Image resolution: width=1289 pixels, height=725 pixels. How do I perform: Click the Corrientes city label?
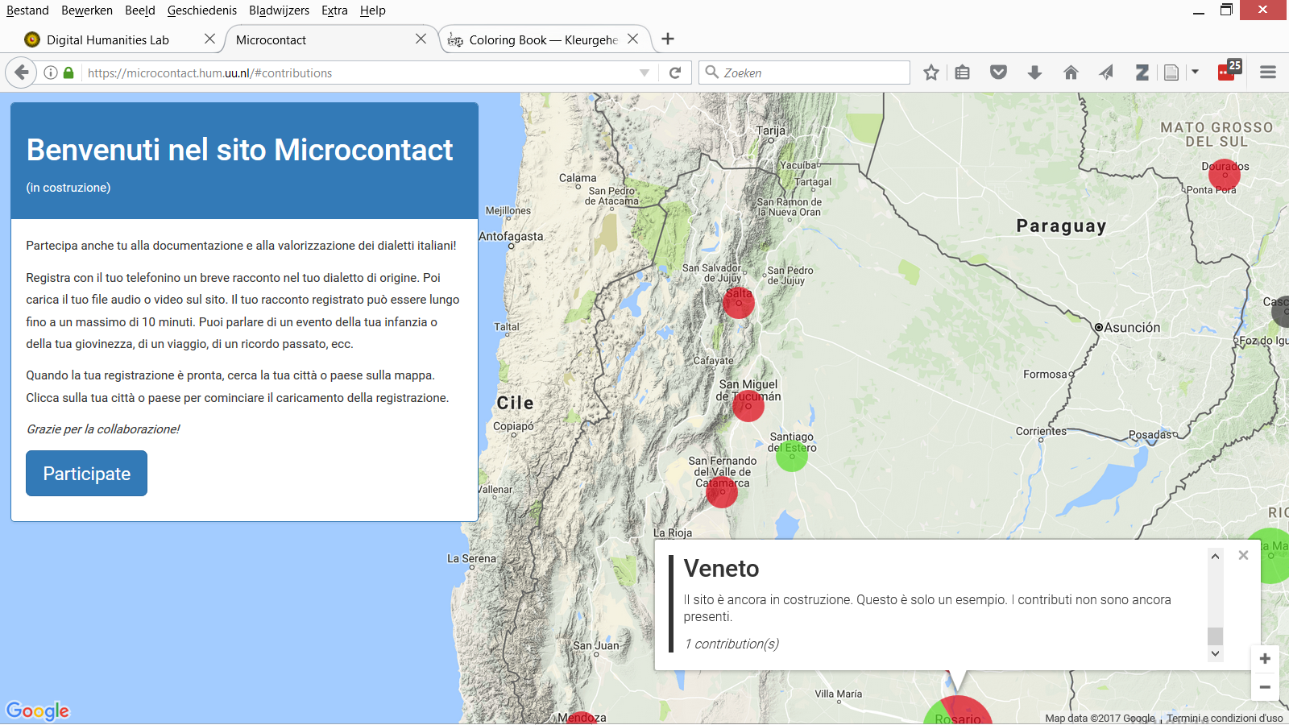(x=1041, y=432)
